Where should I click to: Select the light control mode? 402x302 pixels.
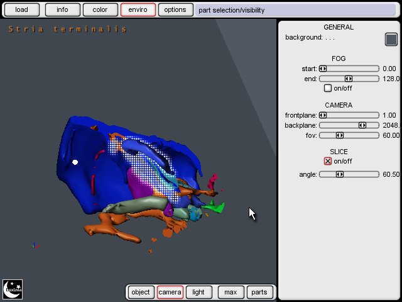(198, 292)
